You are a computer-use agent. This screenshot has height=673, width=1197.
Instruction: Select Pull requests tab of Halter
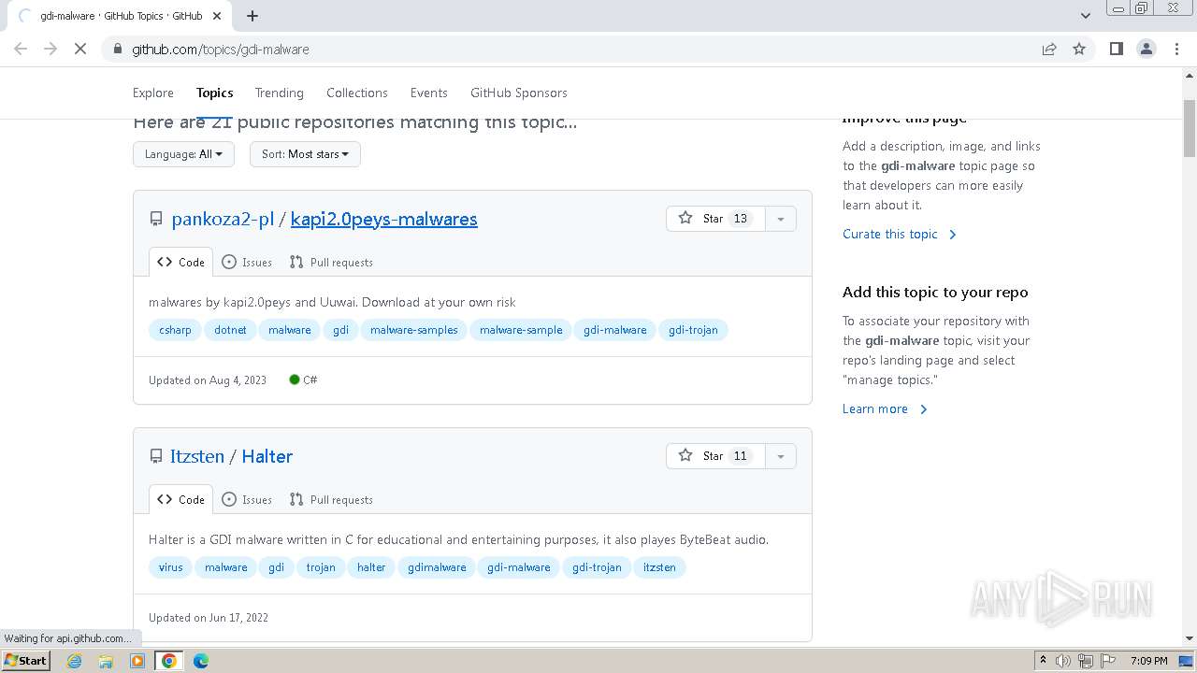(331, 500)
